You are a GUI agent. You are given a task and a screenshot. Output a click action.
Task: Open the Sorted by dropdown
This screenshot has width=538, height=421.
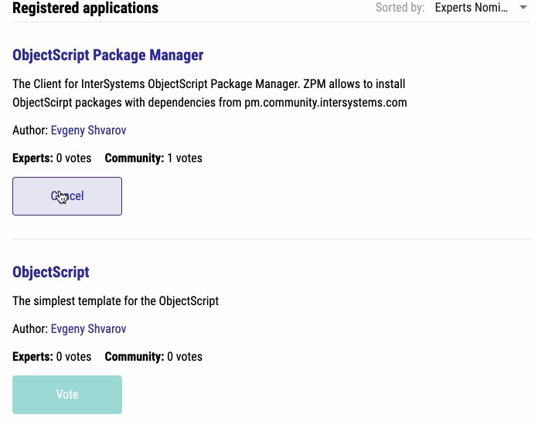(x=479, y=8)
